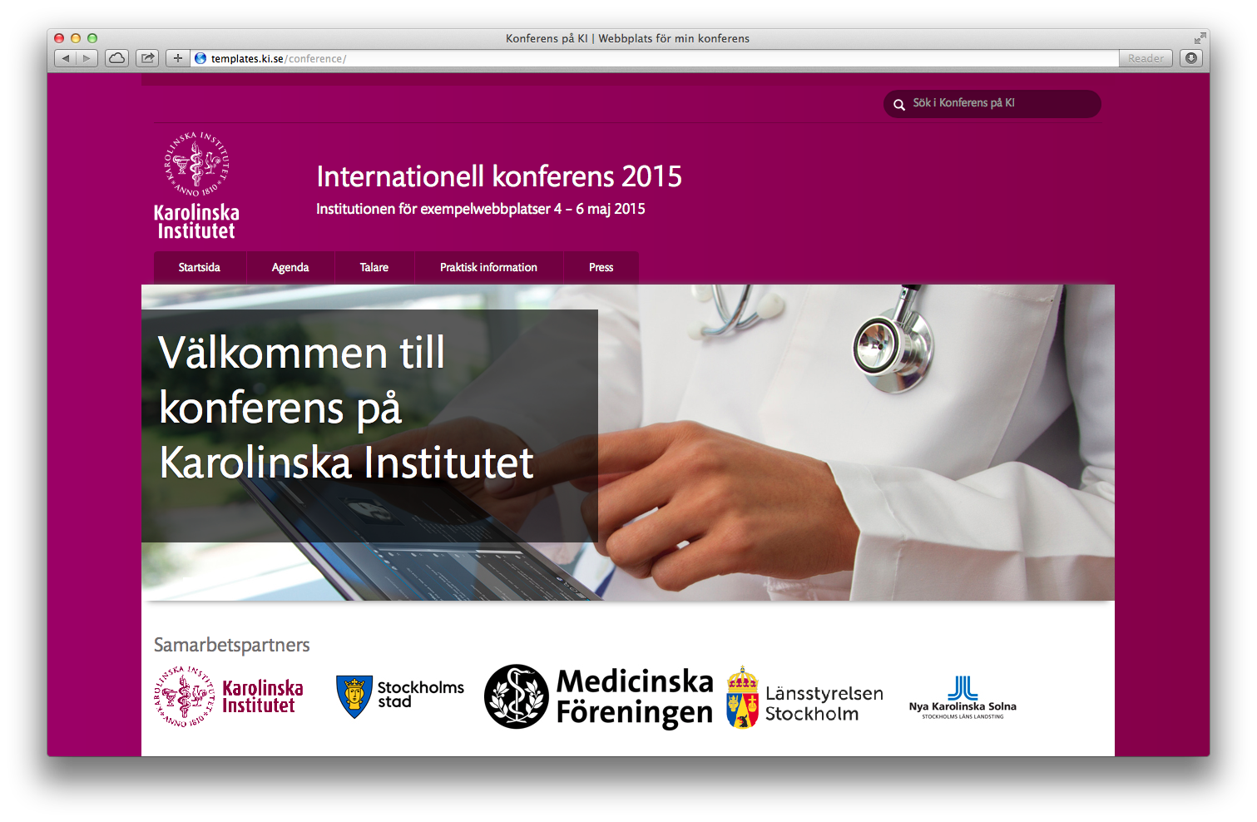This screenshot has width=1257, height=822.
Task: Open the Downloads arrow icon
Action: pos(1191,58)
